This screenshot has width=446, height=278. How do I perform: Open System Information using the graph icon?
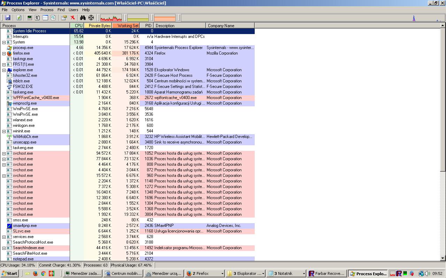click(x=30, y=17)
